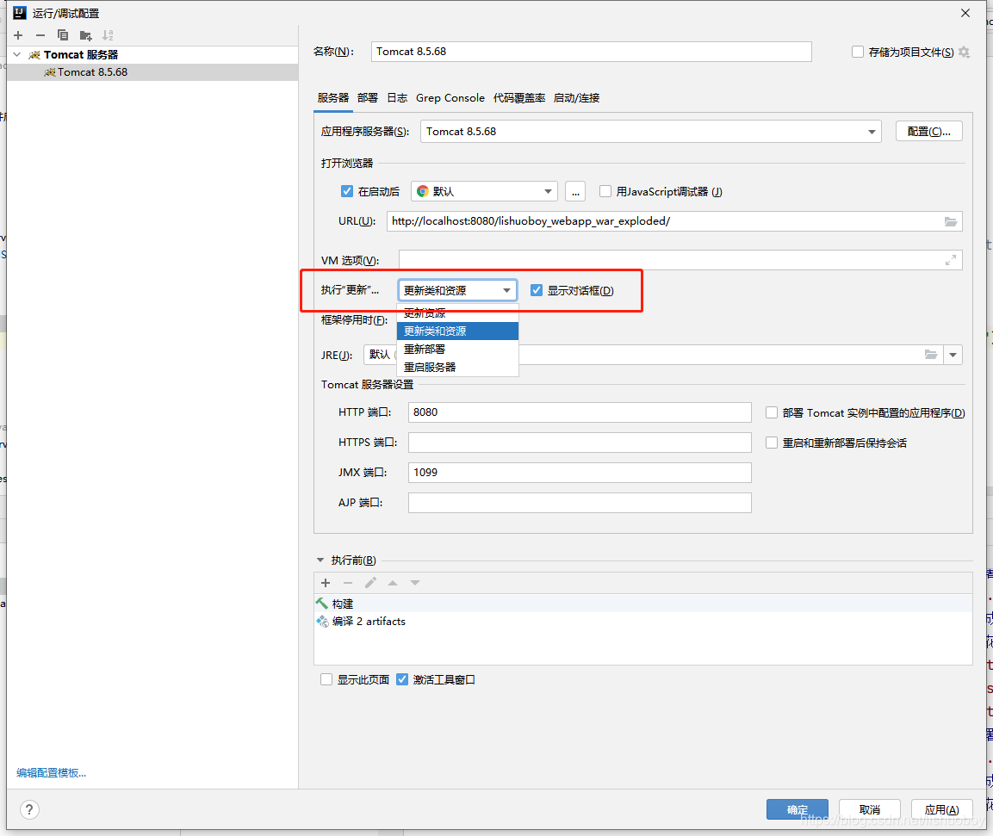
Task: Switch to the Server tab
Action: point(333,98)
